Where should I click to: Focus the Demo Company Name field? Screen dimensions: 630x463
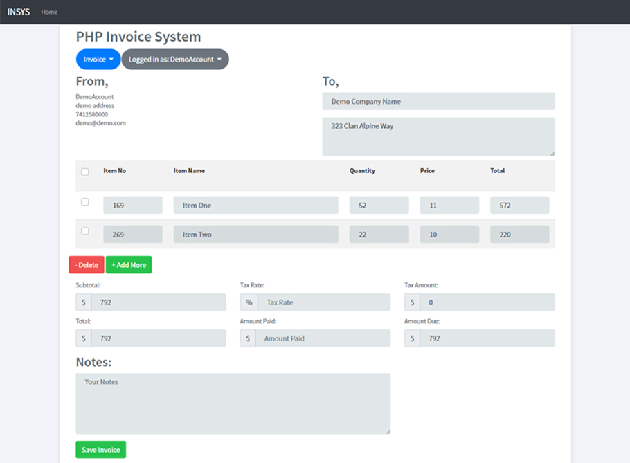click(438, 101)
